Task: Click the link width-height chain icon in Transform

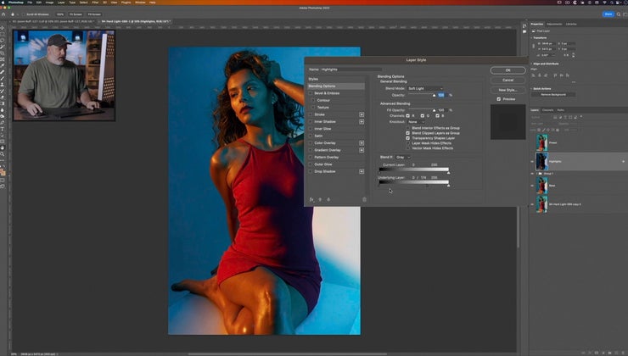Action: coord(533,46)
